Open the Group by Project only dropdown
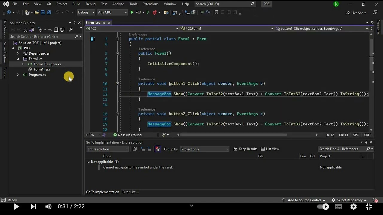383x215 pixels. 205,149
